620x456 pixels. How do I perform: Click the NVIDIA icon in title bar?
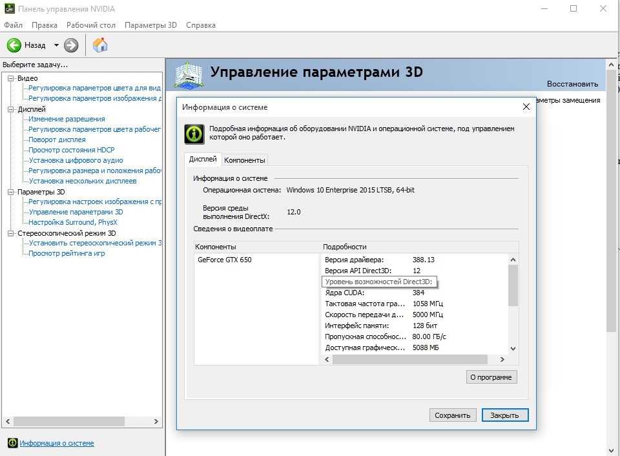[8, 9]
